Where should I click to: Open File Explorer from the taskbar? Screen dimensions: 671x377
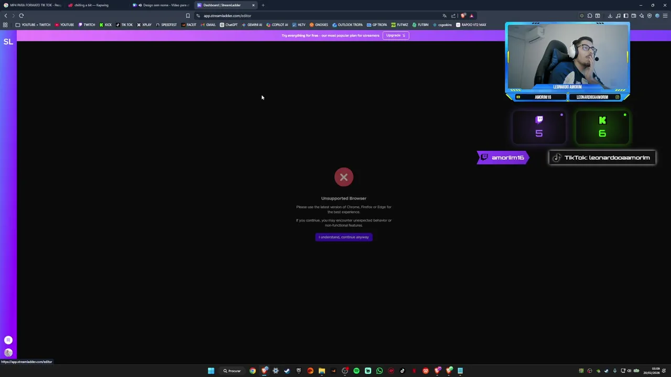click(322, 371)
